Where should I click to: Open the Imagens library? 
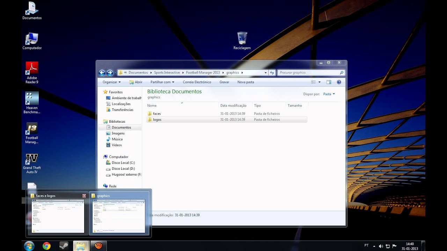tap(115, 133)
